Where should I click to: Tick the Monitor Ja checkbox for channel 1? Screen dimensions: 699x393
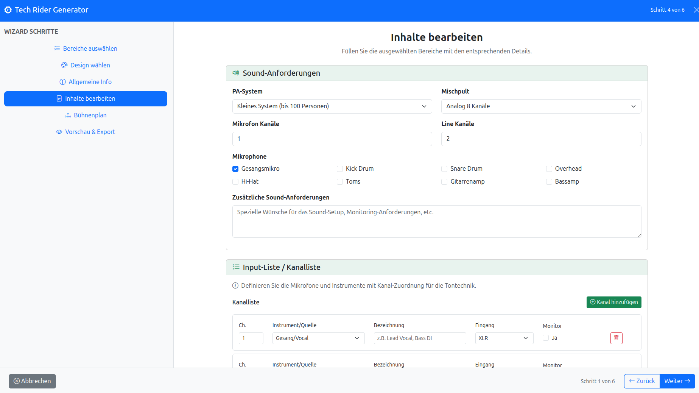(x=546, y=338)
